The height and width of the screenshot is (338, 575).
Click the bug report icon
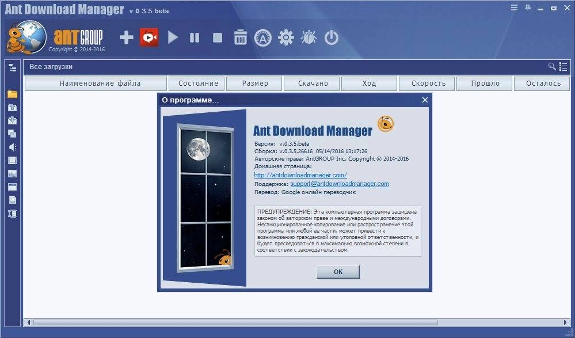pyautogui.click(x=309, y=37)
